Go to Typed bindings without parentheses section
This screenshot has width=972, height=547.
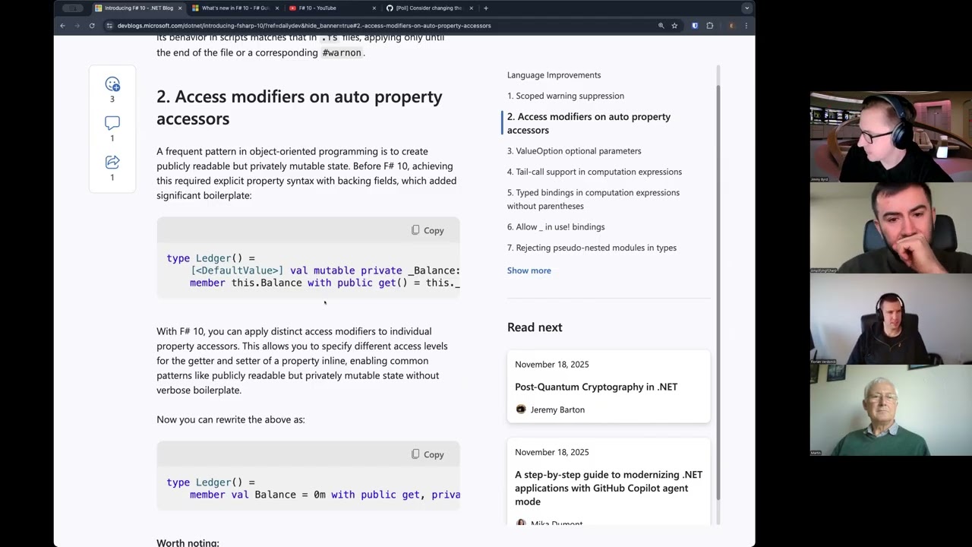point(593,199)
